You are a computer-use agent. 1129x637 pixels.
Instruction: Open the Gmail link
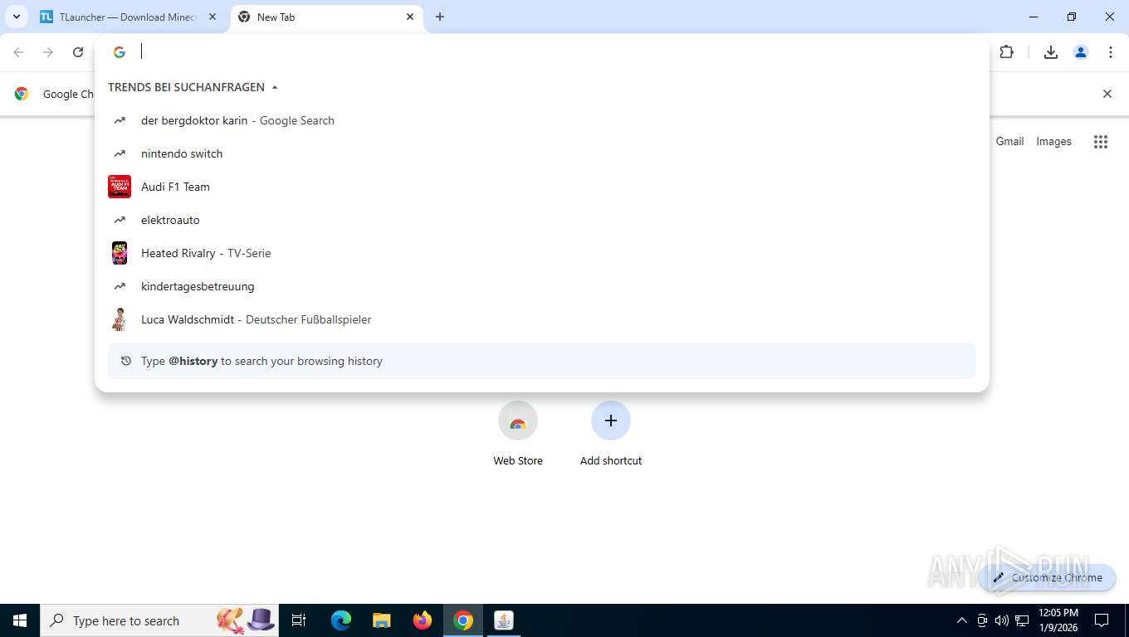pyautogui.click(x=1009, y=142)
